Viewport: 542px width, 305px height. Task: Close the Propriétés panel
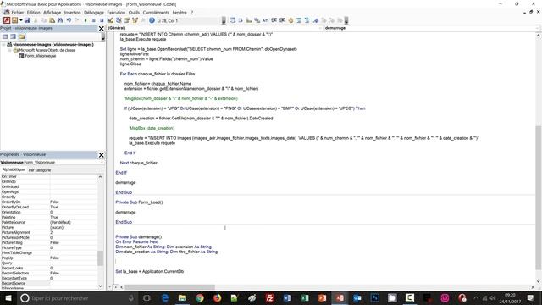pyautogui.click(x=102, y=154)
